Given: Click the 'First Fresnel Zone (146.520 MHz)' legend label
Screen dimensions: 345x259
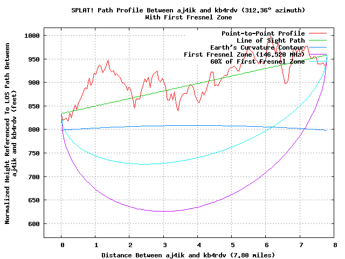Looking at the screenshot, I should coord(244,54).
